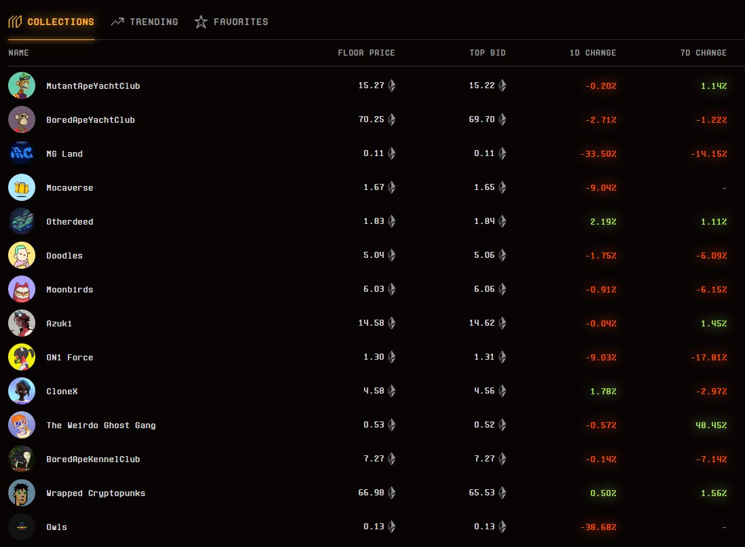The image size is (745, 547).
Task: Click the ON1 Force avatar icon
Action: (x=22, y=357)
